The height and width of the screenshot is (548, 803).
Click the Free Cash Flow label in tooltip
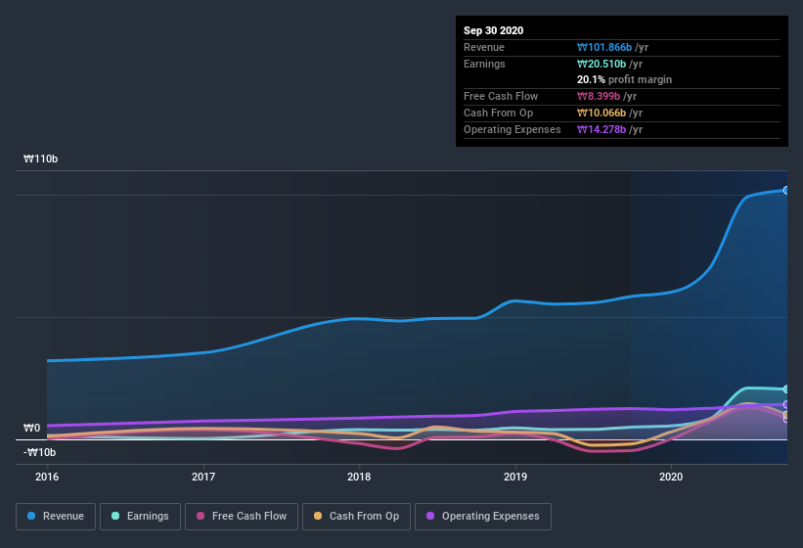click(501, 96)
